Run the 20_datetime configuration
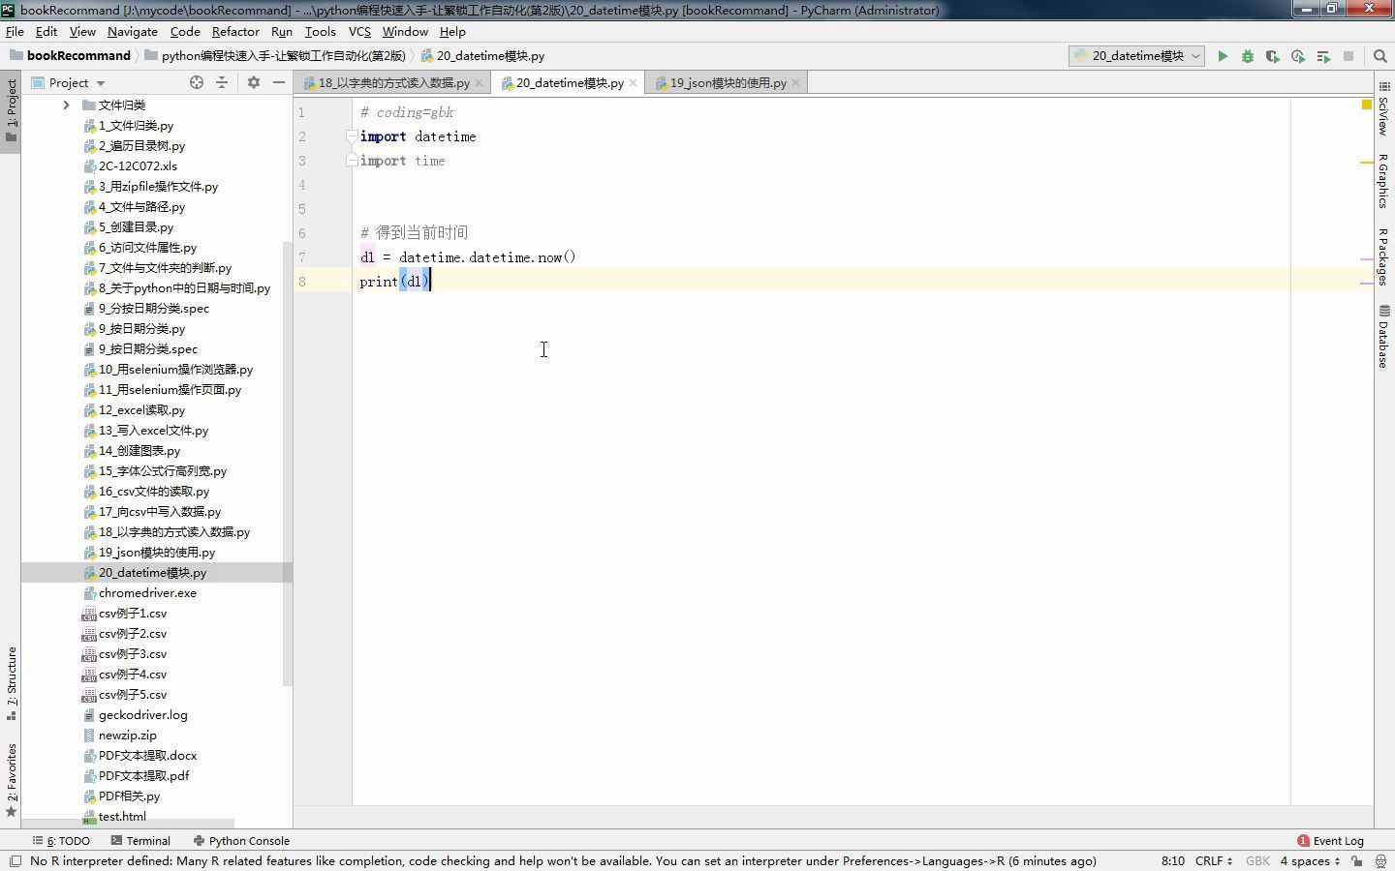Image resolution: width=1395 pixels, height=871 pixels. [1223, 56]
